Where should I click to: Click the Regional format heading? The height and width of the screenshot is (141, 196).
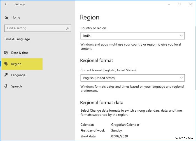(x=97, y=60)
